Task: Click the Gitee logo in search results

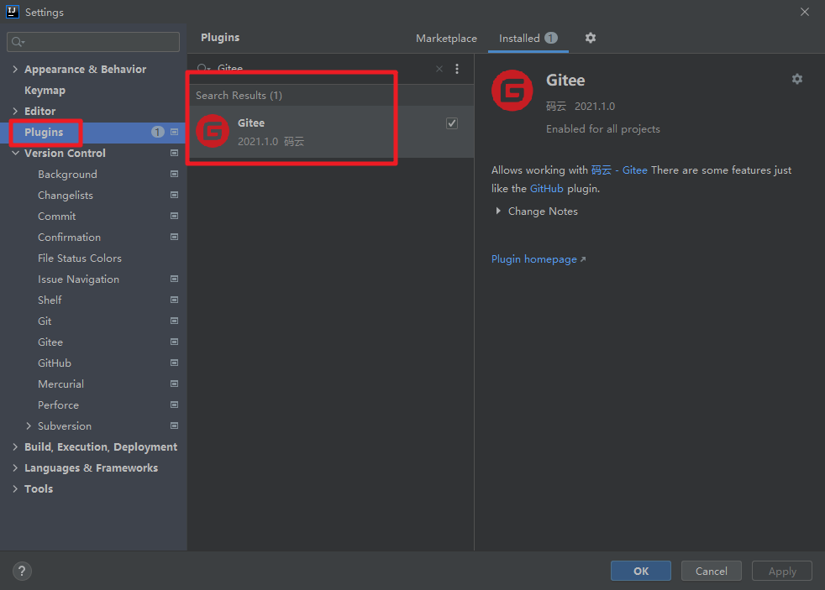Action: (x=213, y=131)
